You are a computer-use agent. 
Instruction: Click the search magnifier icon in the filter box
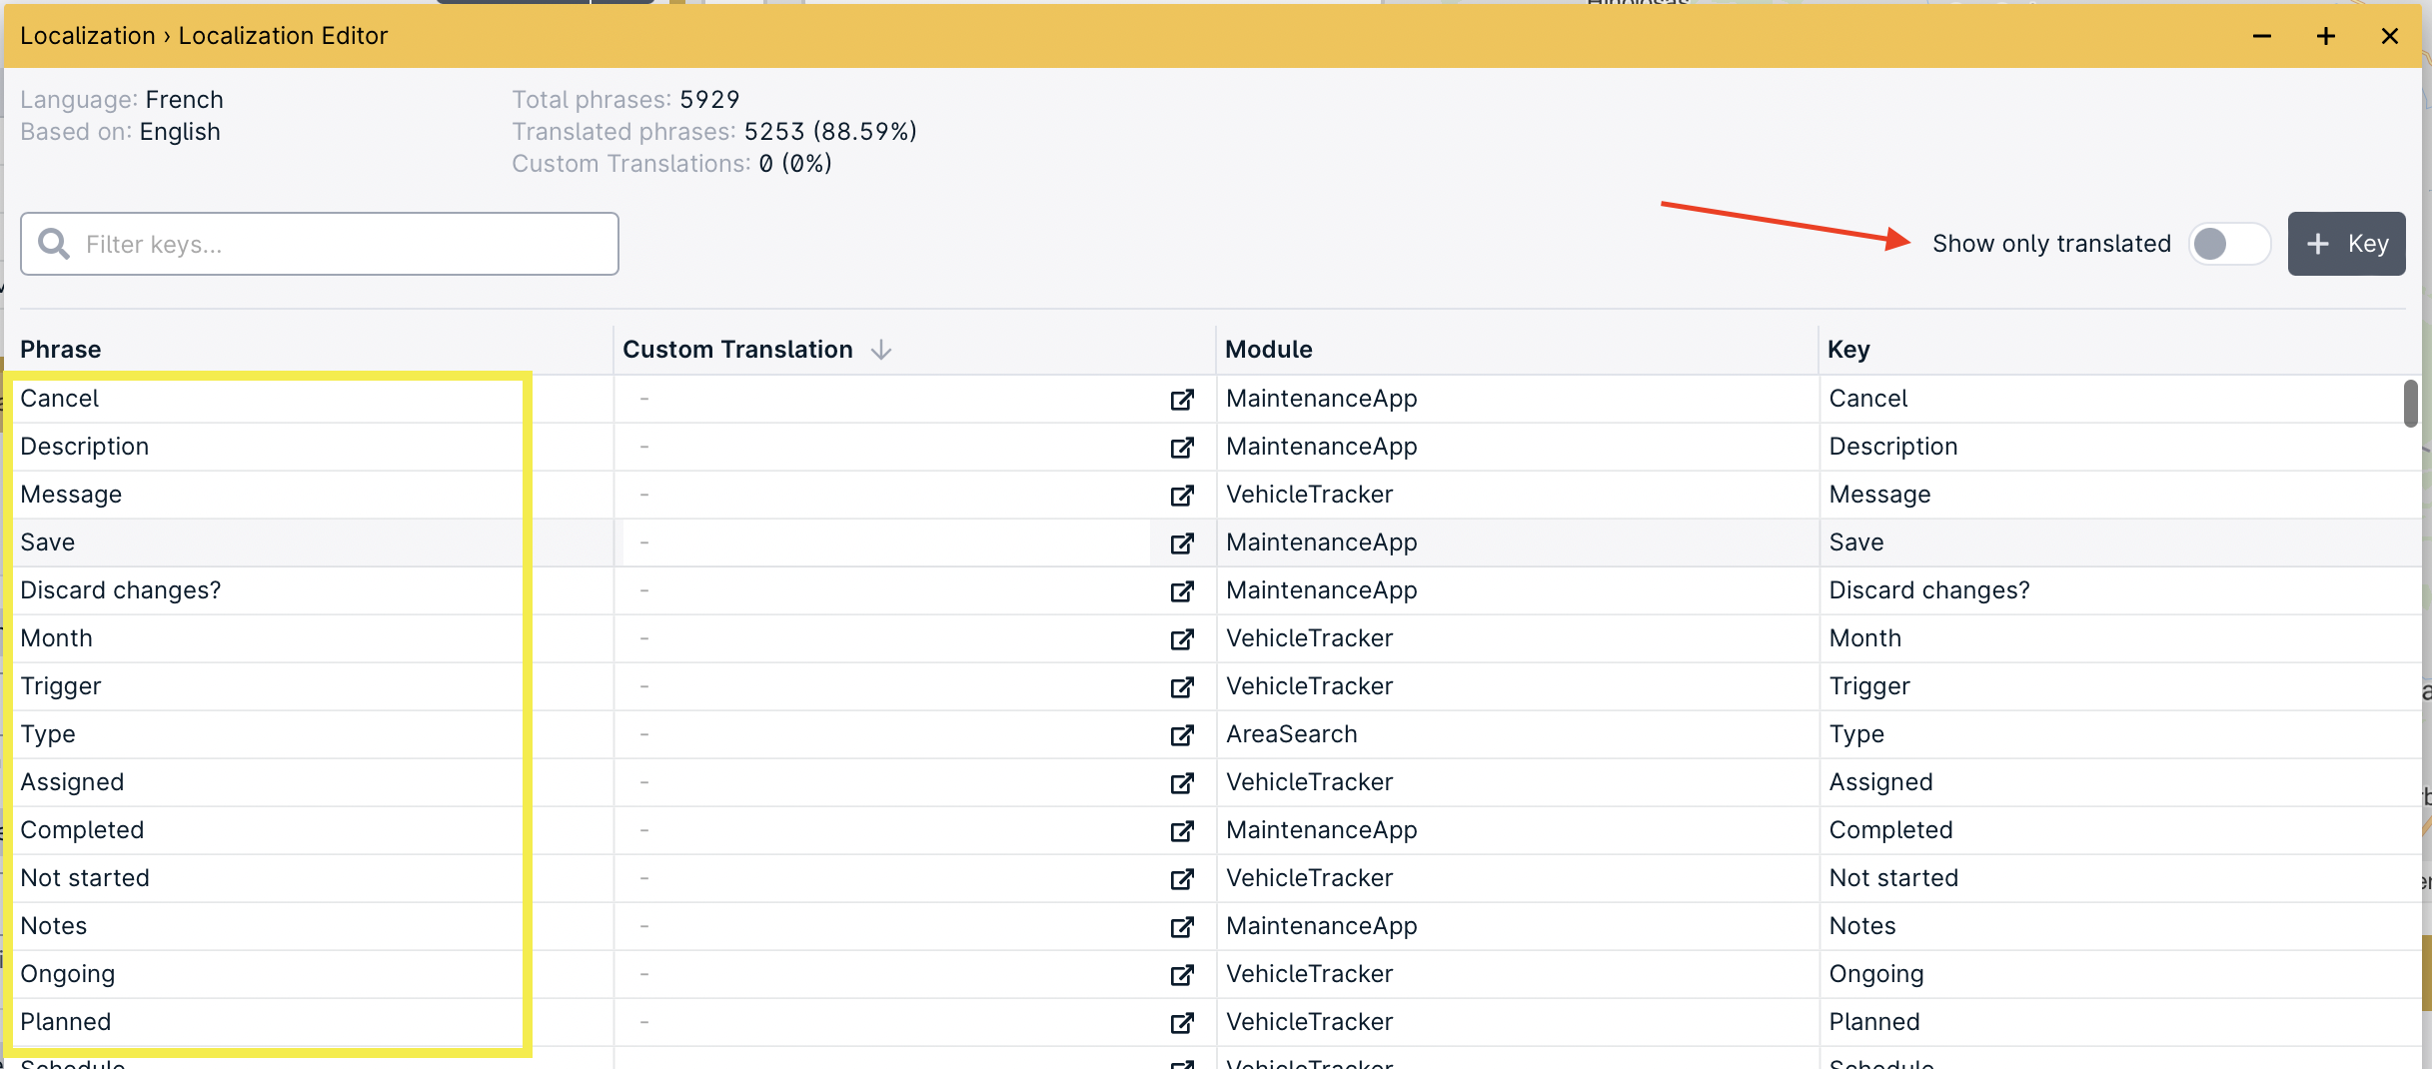[x=54, y=244]
